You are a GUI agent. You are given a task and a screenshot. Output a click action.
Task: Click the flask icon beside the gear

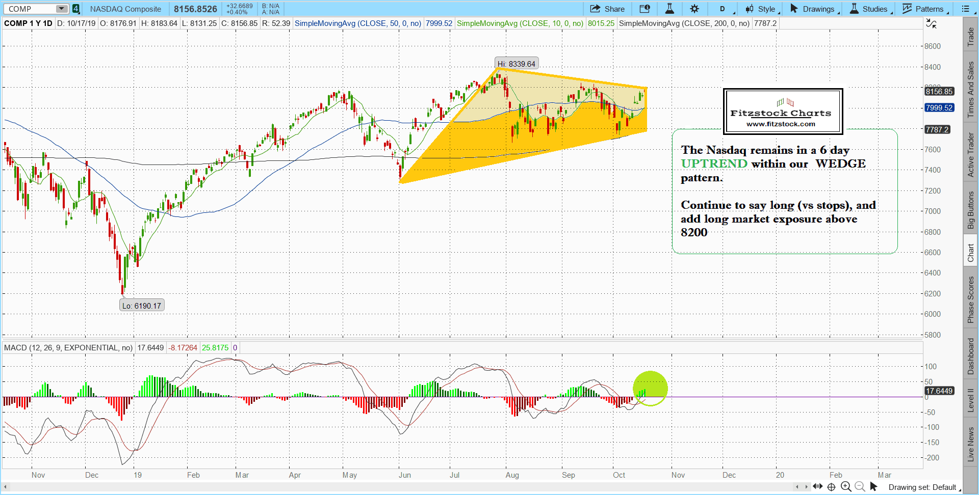(x=669, y=9)
